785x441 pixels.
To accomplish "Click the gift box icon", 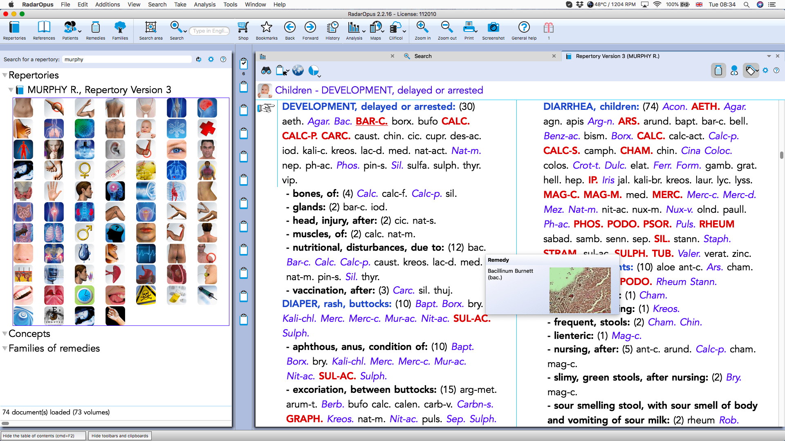I will tap(549, 27).
